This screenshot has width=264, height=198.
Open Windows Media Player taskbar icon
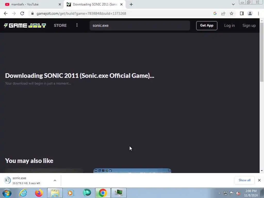tap(71, 193)
